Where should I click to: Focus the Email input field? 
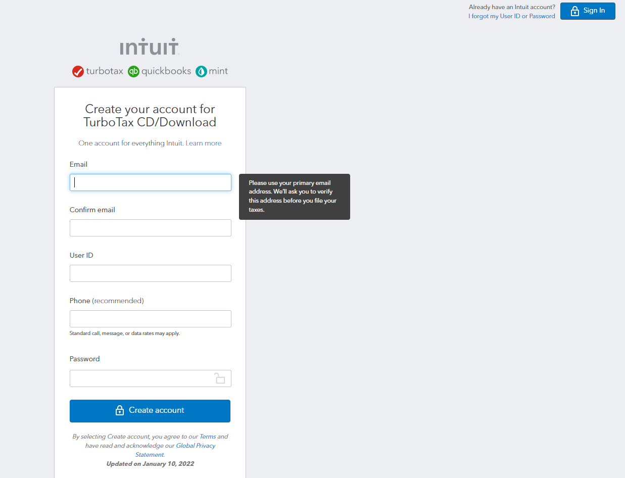[151, 182]
